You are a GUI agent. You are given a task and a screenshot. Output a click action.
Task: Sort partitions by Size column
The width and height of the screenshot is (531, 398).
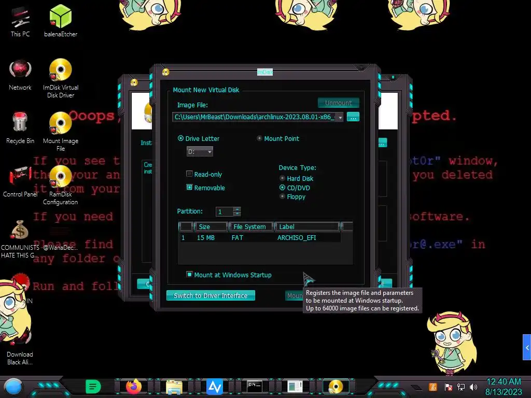[x=211, y=227]
